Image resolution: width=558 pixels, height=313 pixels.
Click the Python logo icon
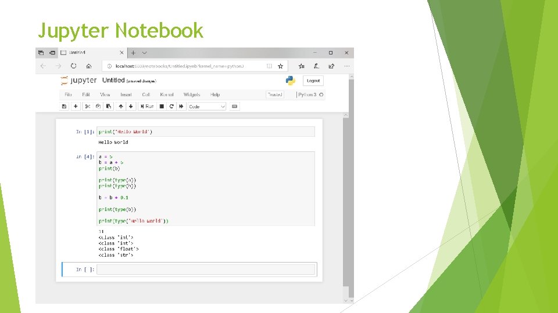coord(291,81)
